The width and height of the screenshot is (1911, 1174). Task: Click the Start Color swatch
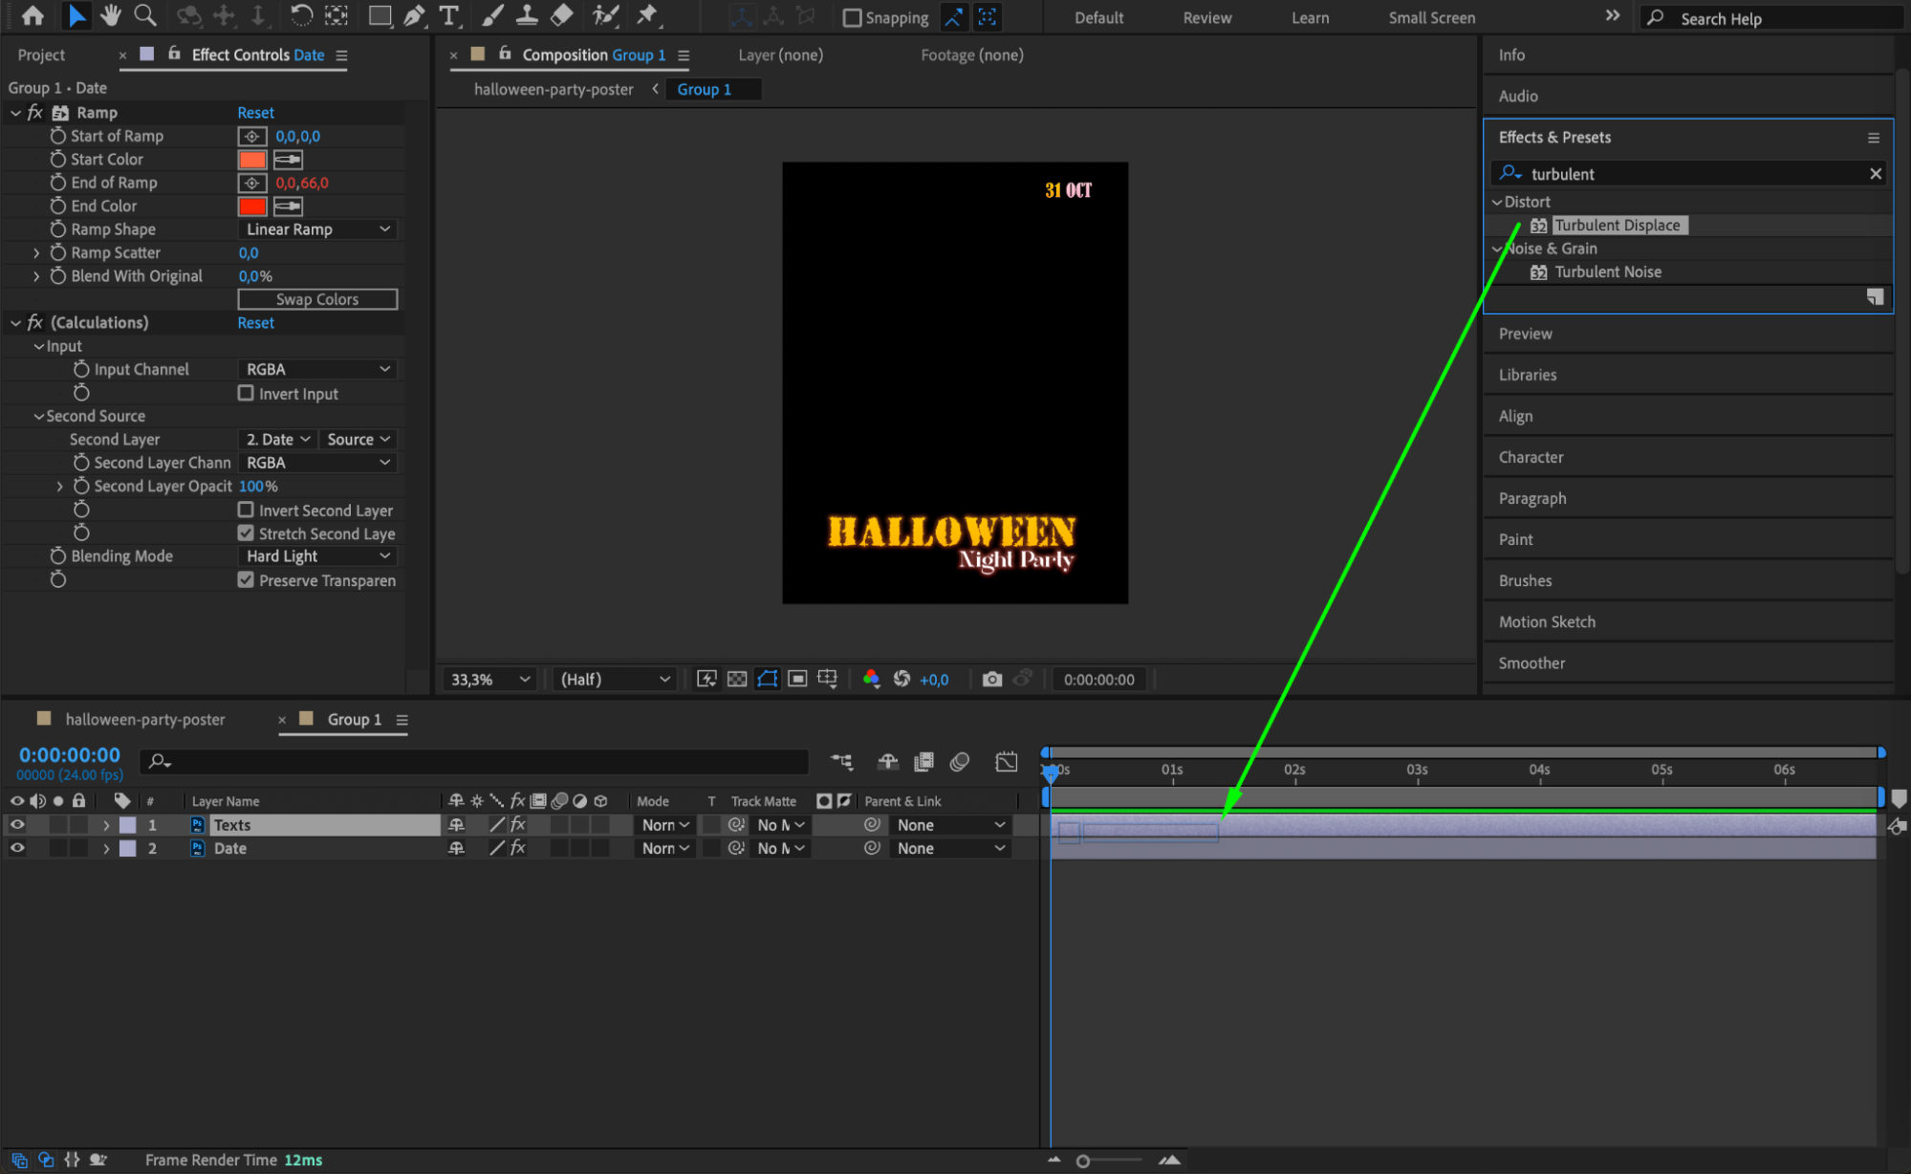251,160
